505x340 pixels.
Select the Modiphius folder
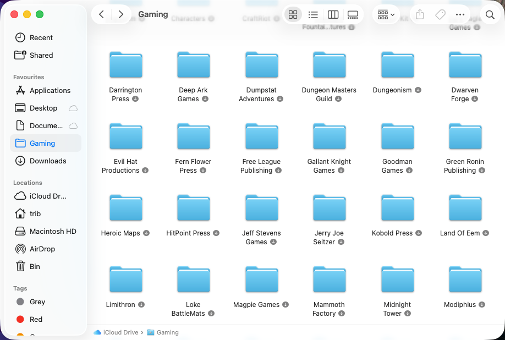[x=465, y=279]
